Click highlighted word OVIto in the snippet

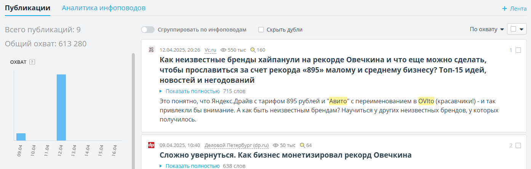(426, 101)
